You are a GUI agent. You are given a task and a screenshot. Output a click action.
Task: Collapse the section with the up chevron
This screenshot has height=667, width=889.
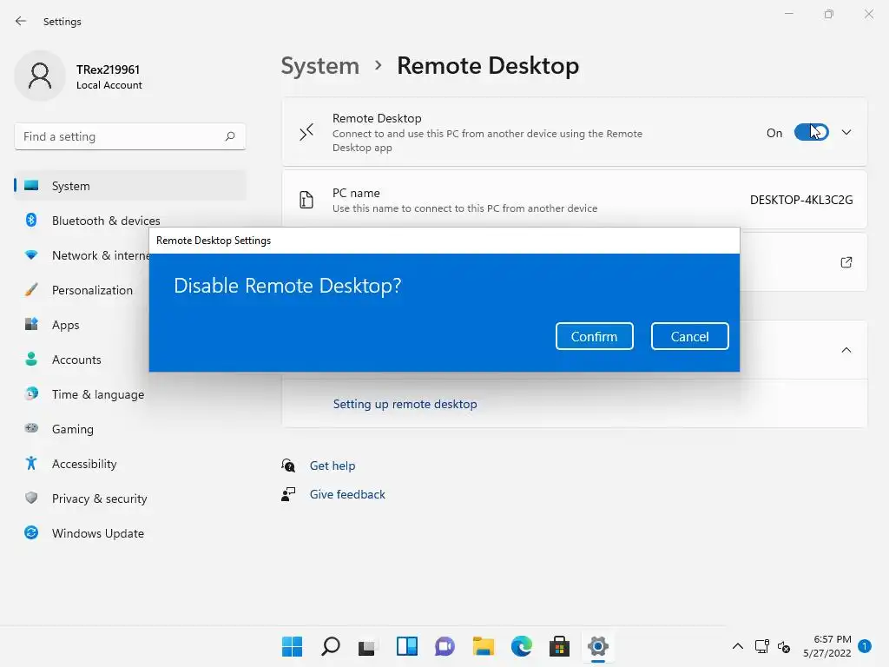[846, 350]
